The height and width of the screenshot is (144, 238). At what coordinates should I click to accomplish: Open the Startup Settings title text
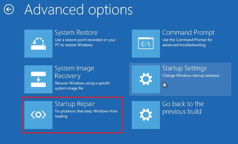point(184,68)
